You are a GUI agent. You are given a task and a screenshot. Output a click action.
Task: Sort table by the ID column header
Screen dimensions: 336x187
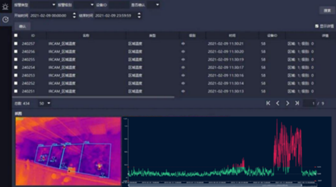coord(33,36)
